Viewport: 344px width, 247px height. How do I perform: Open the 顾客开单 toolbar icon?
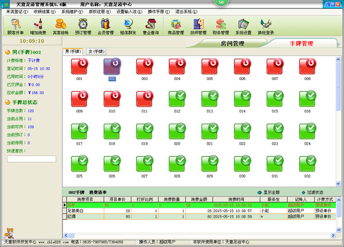tap(15, 26)
